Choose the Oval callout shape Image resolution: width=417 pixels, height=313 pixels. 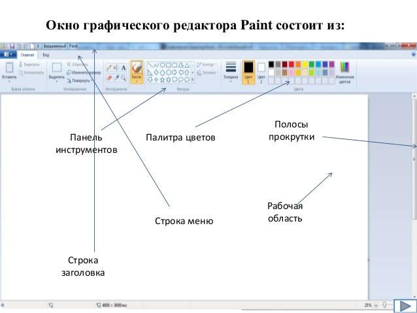point(181,79)
